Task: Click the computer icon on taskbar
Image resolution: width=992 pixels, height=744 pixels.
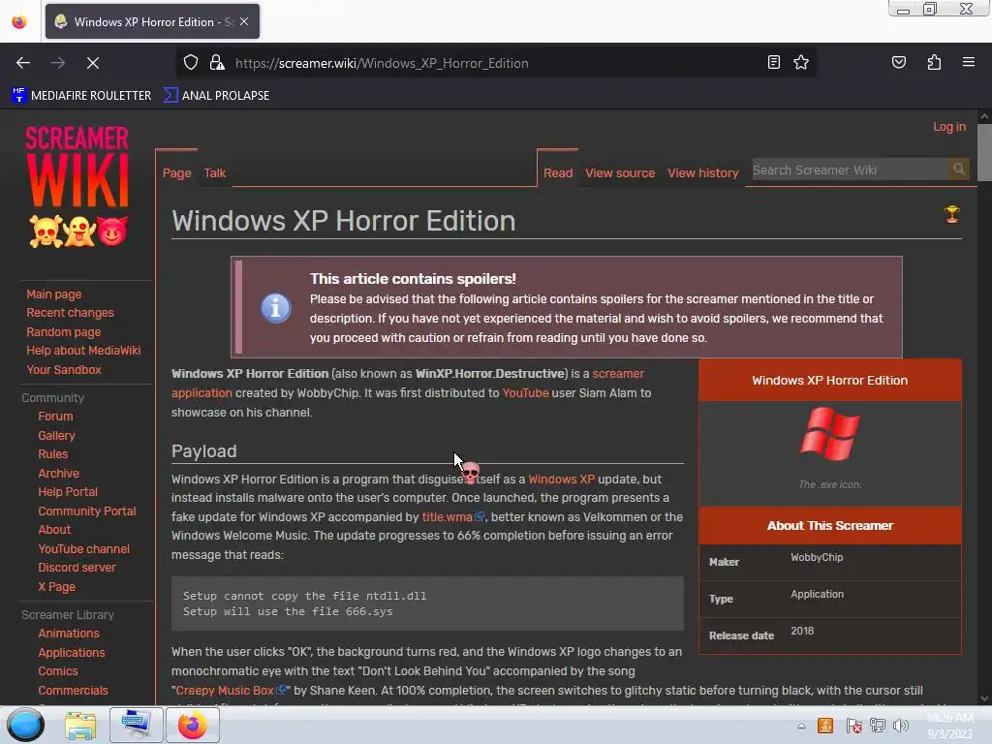Action: coord(136,725)
